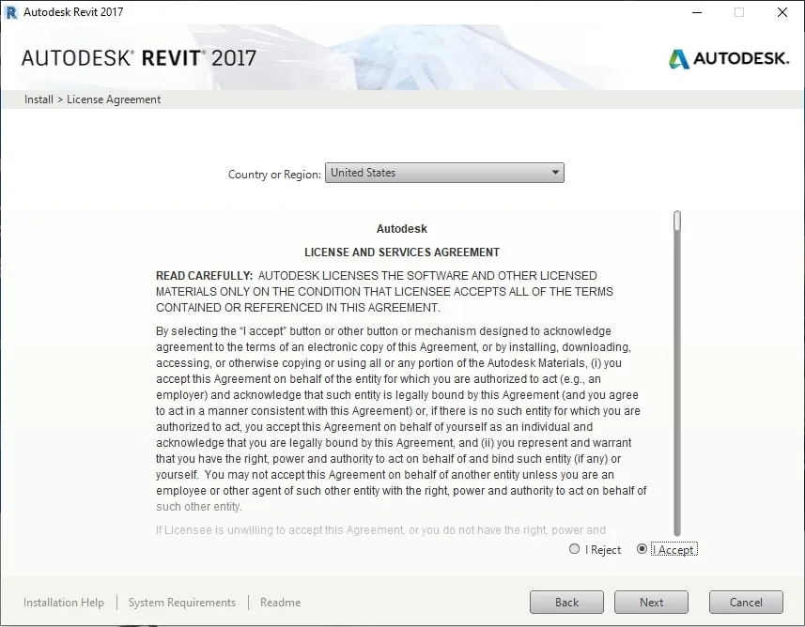Click the dropdown arrow next to United States
Screen dimensions: 805x627
555,172
